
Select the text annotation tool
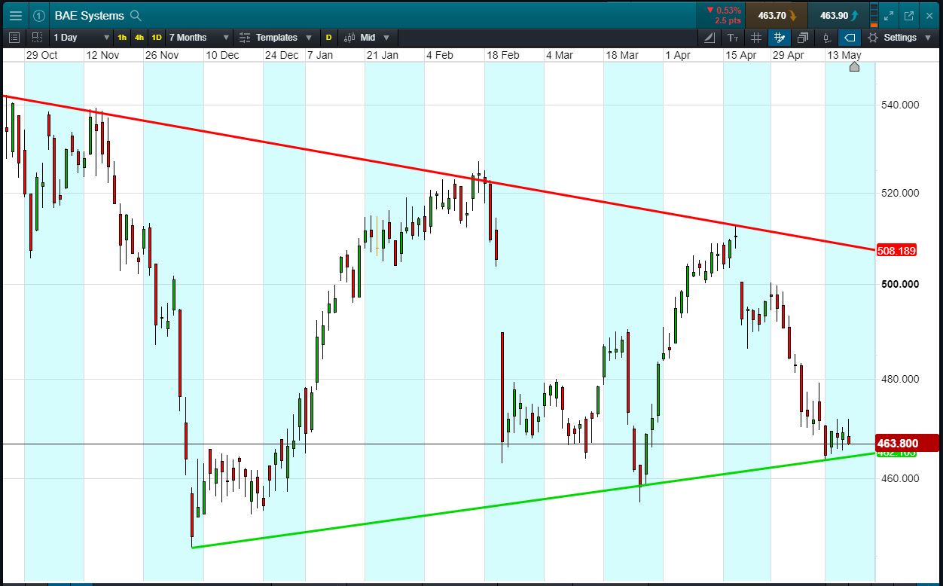[x=733, y=37]
